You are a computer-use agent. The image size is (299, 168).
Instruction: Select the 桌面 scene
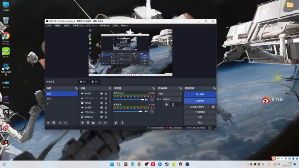(x=61, y=94)
